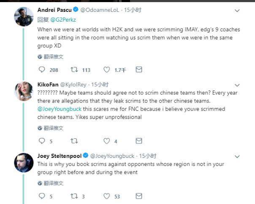Image resolution: width=255 pixels, height=204 pixels.
Task: Reply to Joey Steltenpool's tweet
Action: (x=41, y=196)
